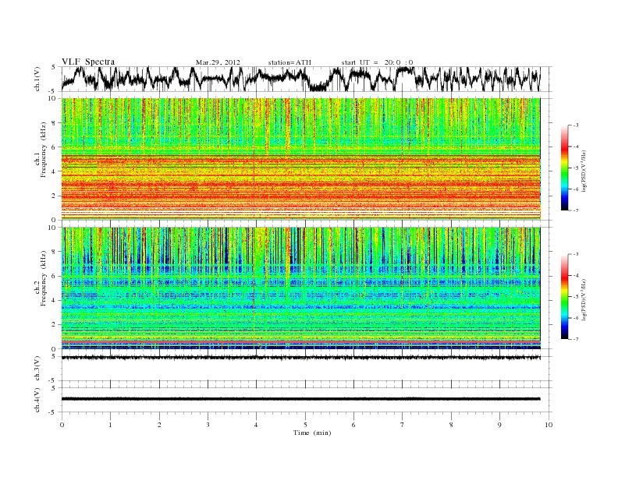Click the ch.1 "Frequency (kHz)" axis label
The height and width of the screenshot is (477, 618).
[44, 150]
